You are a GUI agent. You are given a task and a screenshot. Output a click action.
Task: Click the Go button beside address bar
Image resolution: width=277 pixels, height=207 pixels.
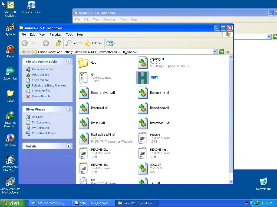(224, 52)
